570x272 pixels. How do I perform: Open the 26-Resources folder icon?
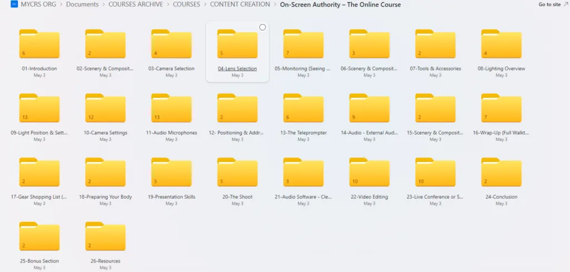105,236
